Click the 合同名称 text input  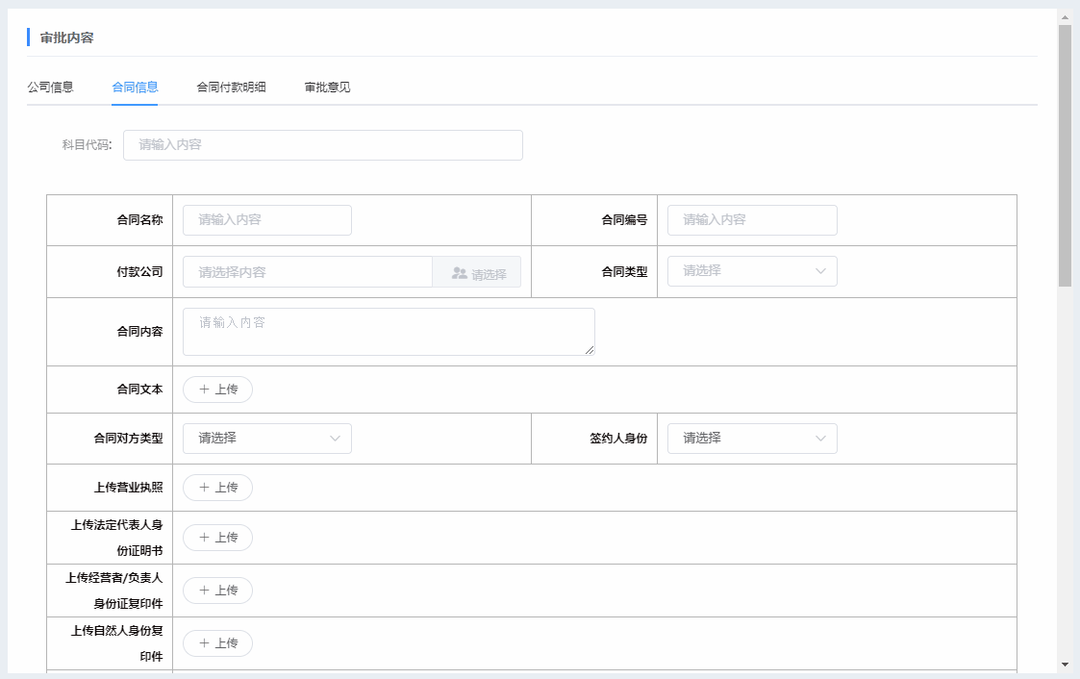(x=266, y=220)
